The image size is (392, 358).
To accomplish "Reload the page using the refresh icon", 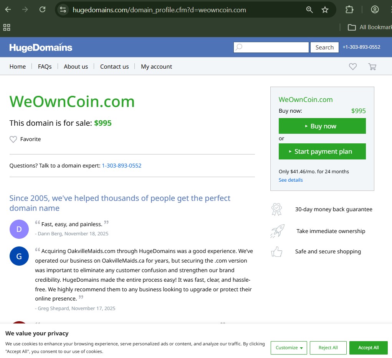I will click(42, 9).
